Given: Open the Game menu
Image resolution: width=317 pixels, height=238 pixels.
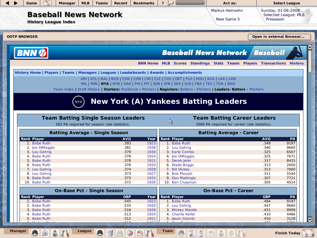Looking at the screenshot, I should (x=32, y=3).
